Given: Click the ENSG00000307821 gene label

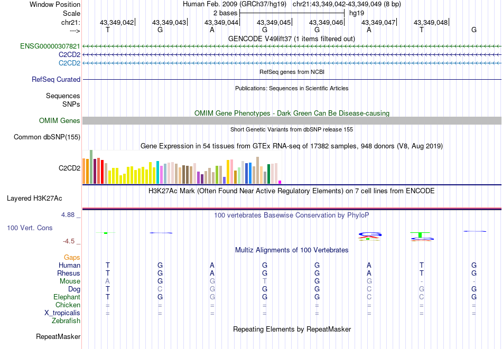Looking at the screenshot, I should [50, 46].
